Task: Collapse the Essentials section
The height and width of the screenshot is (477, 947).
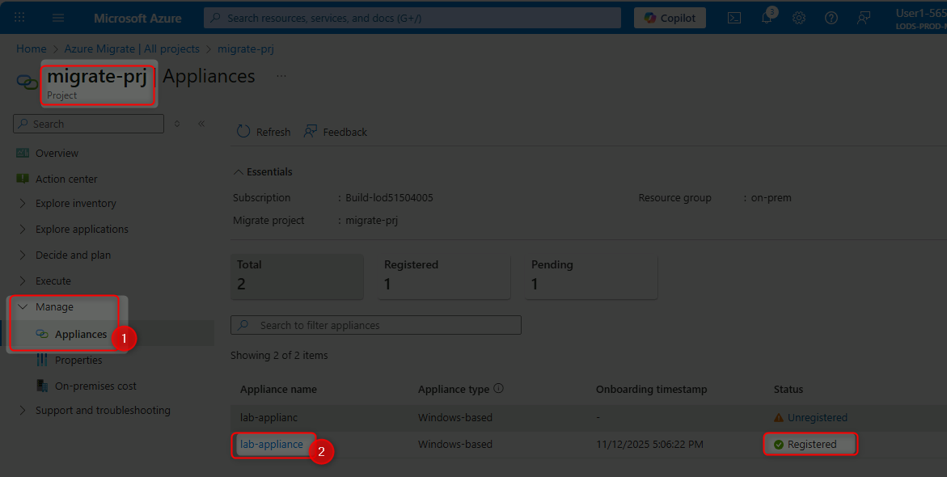Action: [264, 172]
